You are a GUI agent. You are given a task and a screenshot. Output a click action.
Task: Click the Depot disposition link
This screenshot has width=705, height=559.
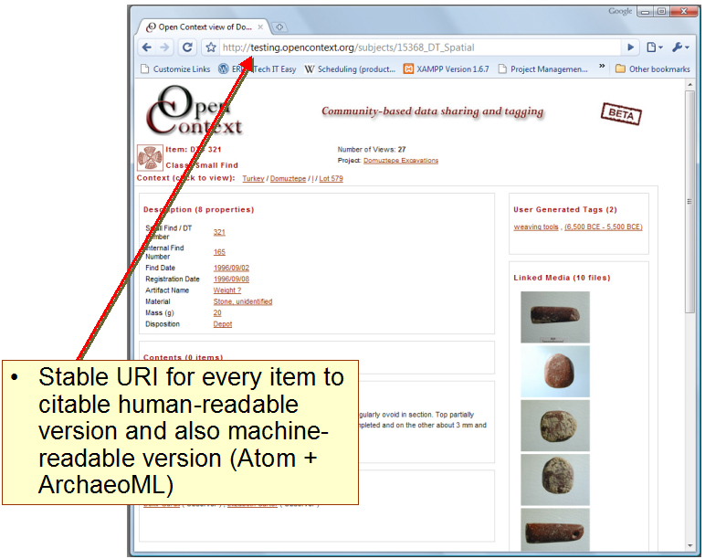(223, 323)
